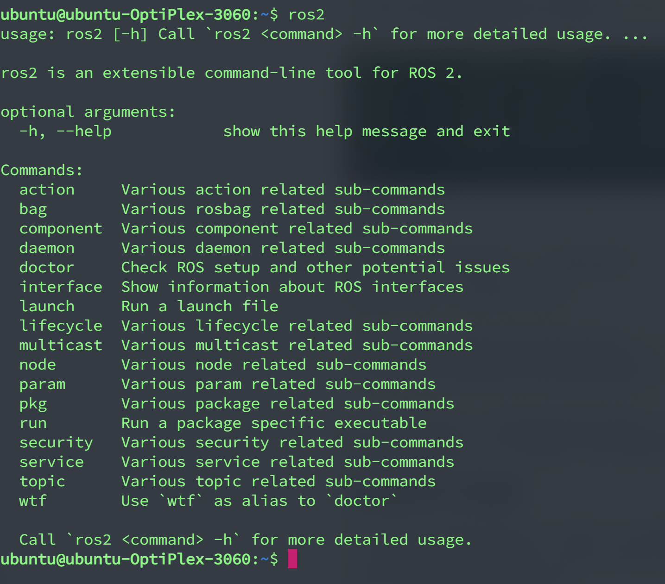Click the 'action' command name
Image resolution: width=665 pixels, height=584 pixels.
pos(47,189)
